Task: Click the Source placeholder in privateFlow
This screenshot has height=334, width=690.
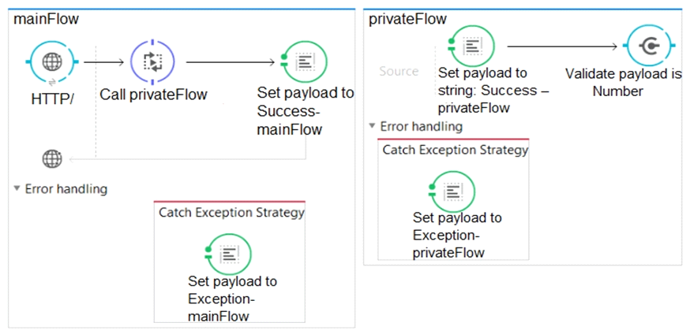Action: 399,71
